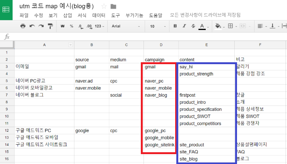
Task: Open the move-to-folder icon
Action: click(113, 6)
